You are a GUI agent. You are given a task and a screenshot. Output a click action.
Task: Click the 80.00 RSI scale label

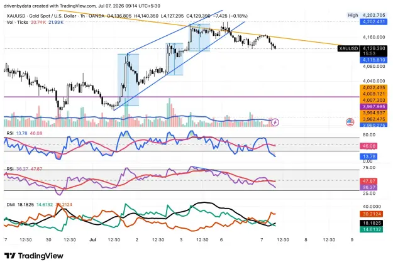[369, 134]
